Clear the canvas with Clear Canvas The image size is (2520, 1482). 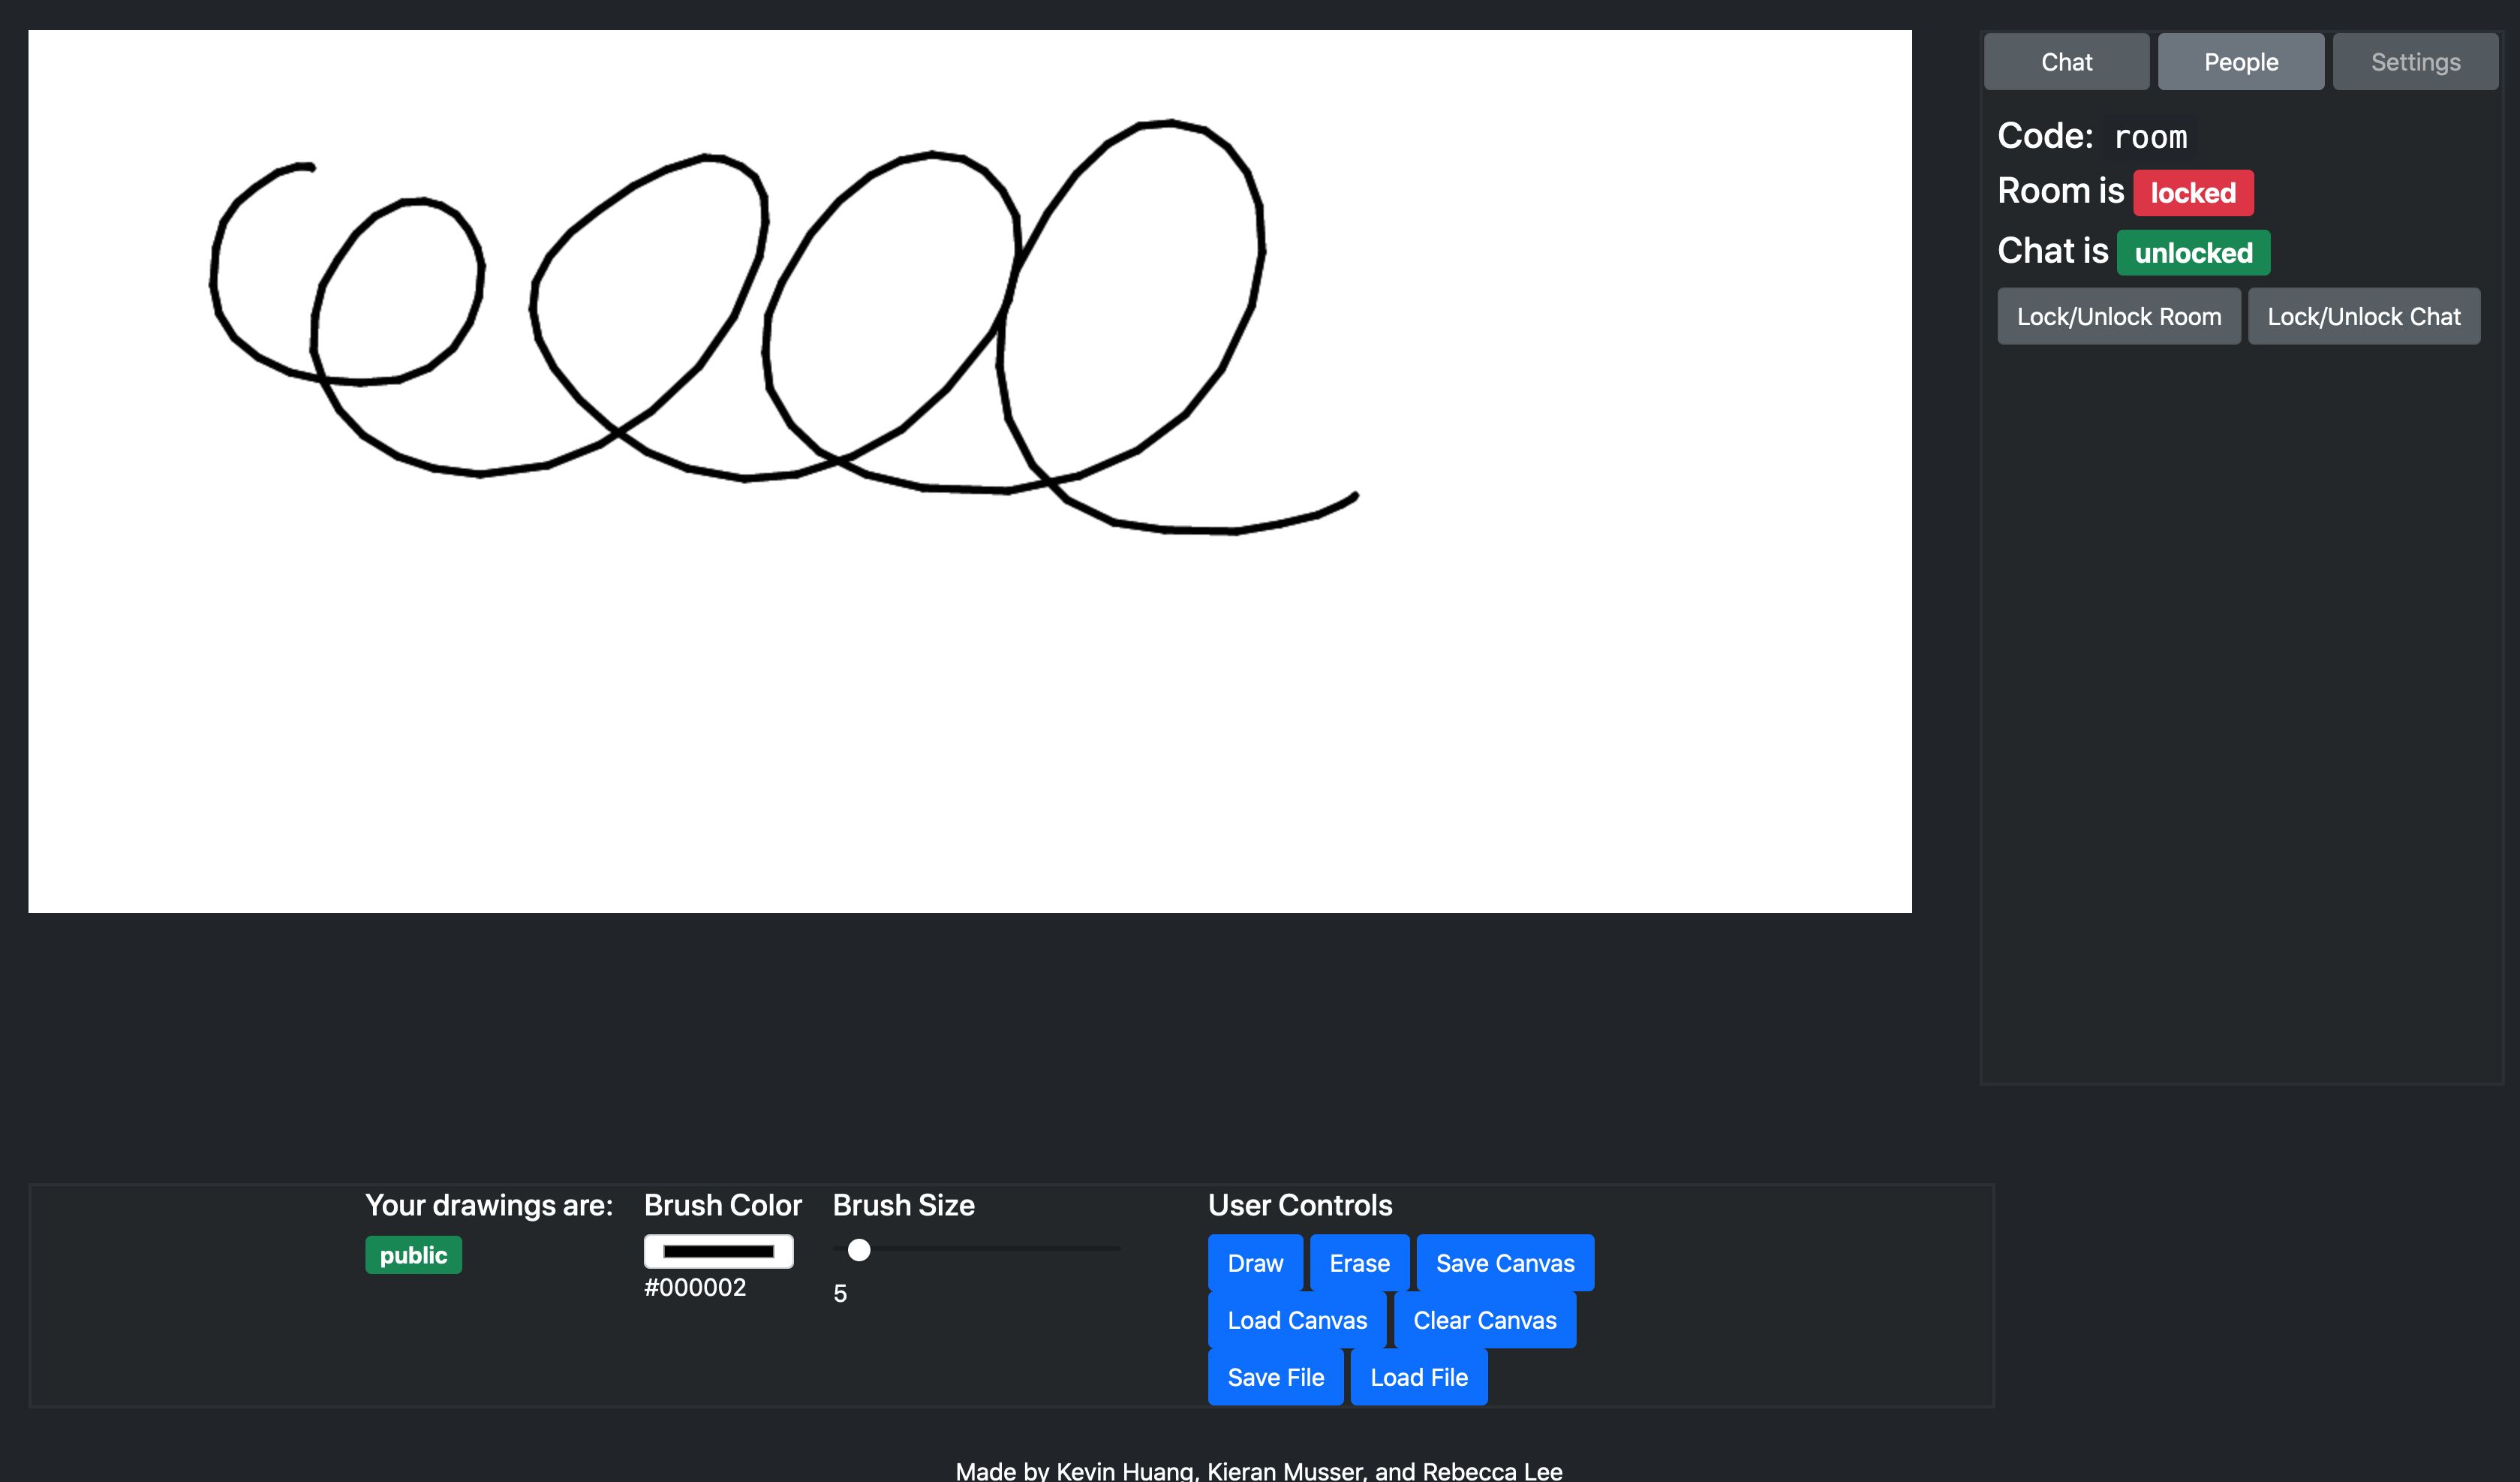click(1484, 1320)
